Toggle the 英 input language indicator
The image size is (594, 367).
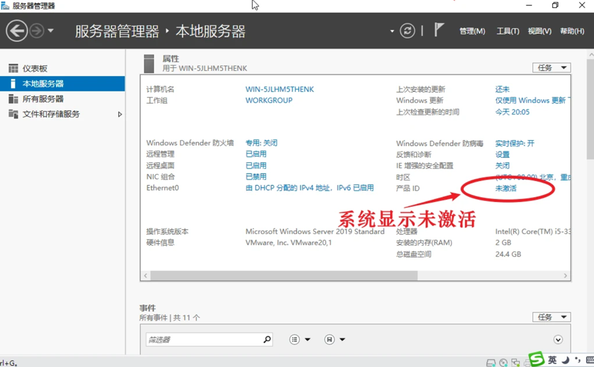[x=552, y=360]
